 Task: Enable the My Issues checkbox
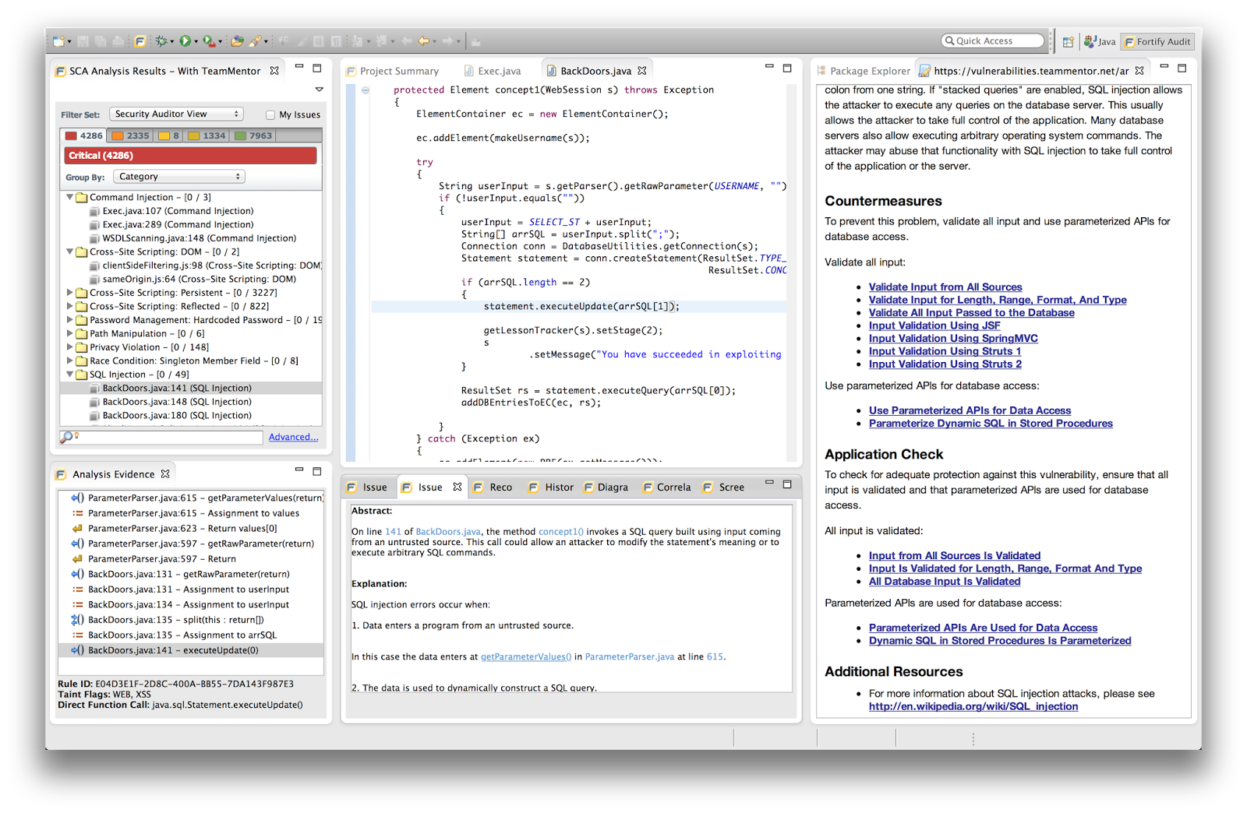270,114
